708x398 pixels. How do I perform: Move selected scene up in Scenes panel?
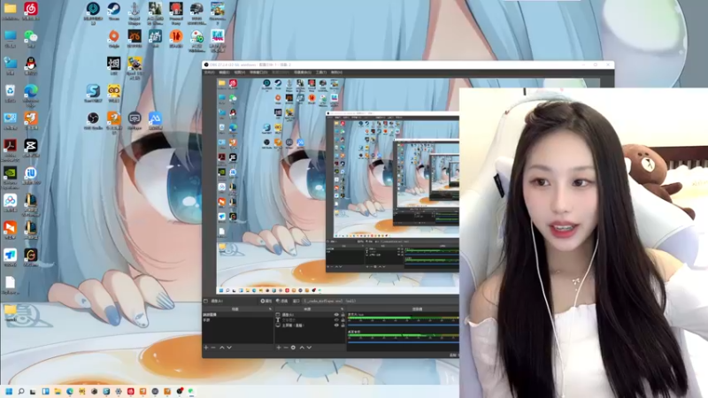[222, 348]
